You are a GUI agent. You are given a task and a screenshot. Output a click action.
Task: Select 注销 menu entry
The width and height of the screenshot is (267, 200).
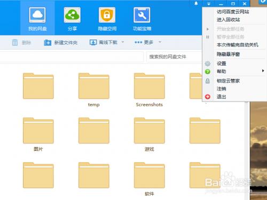[x=222, y=89]
